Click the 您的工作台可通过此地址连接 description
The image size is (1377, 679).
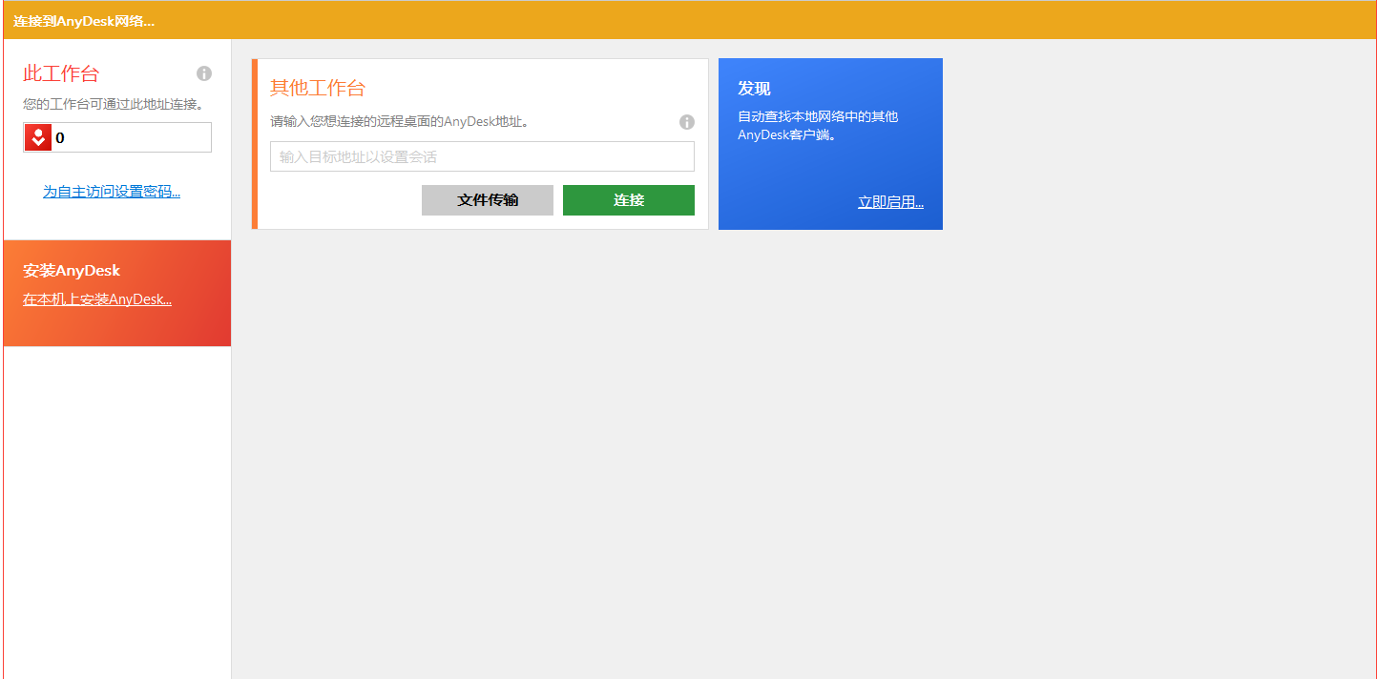click(115, 104)
